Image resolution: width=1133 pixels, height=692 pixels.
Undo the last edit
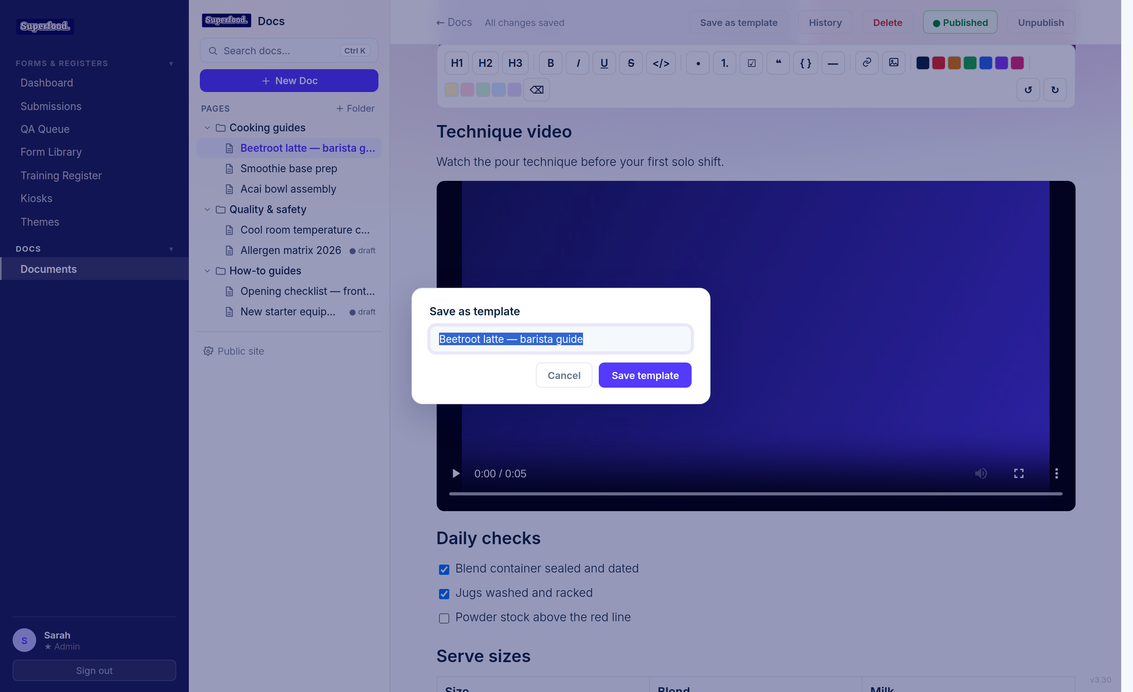[1028, 90]
